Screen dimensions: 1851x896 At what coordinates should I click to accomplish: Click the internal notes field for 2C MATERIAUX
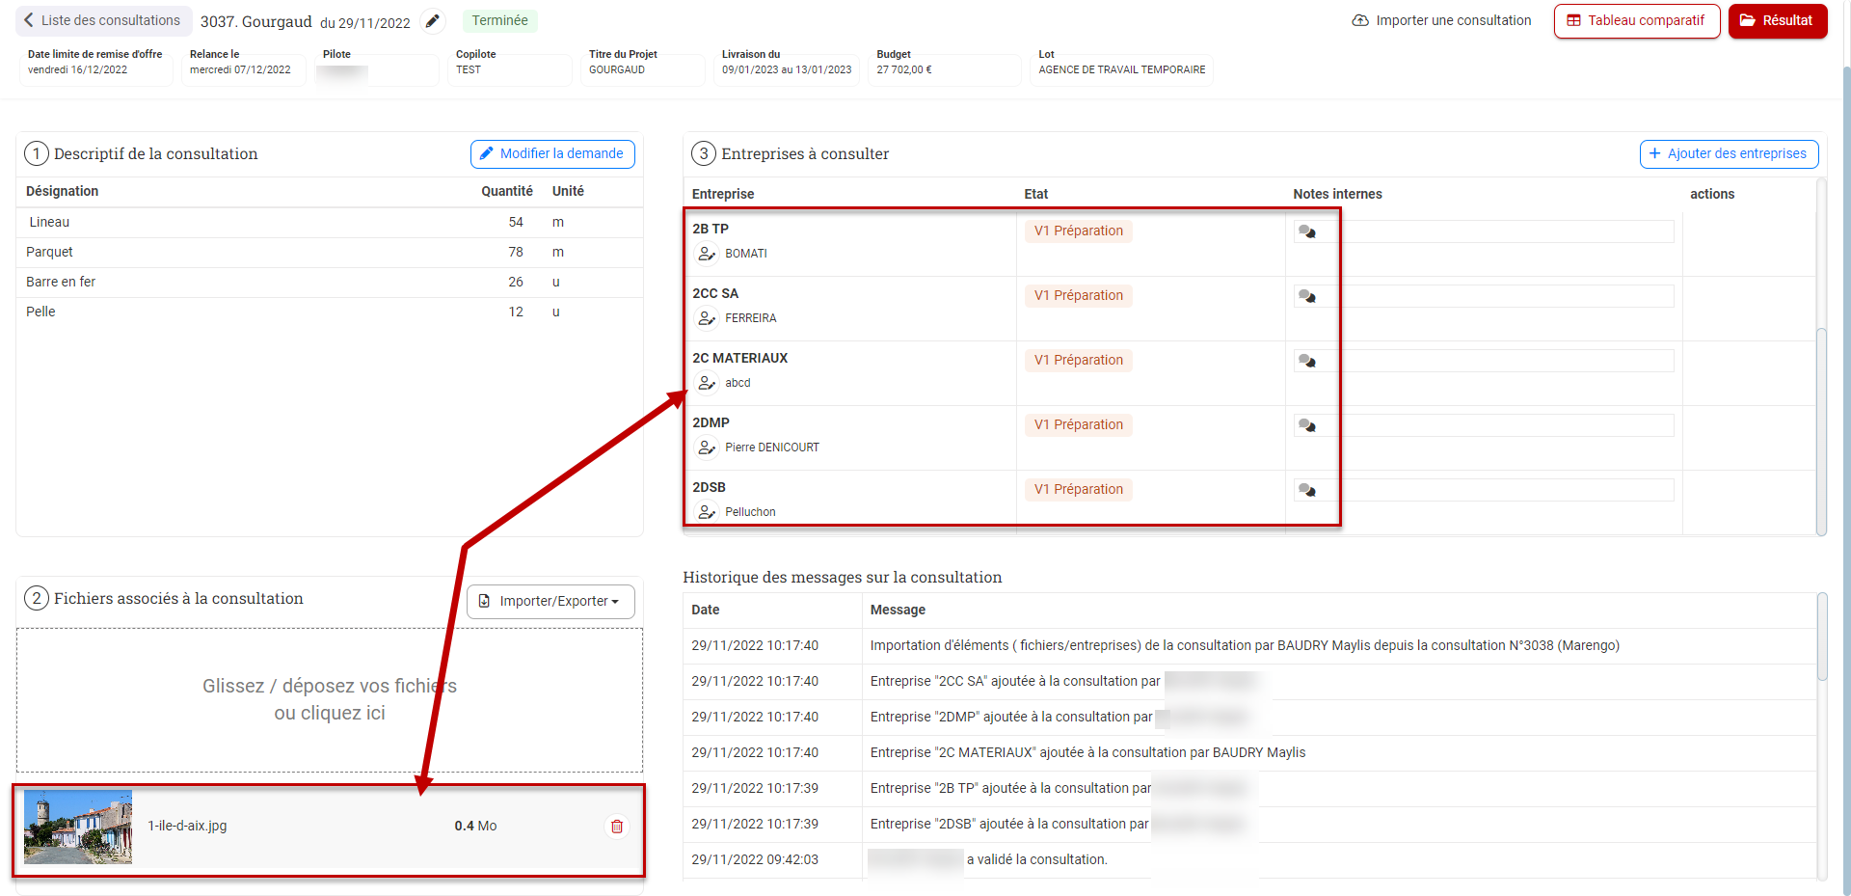pos(1504,361)
